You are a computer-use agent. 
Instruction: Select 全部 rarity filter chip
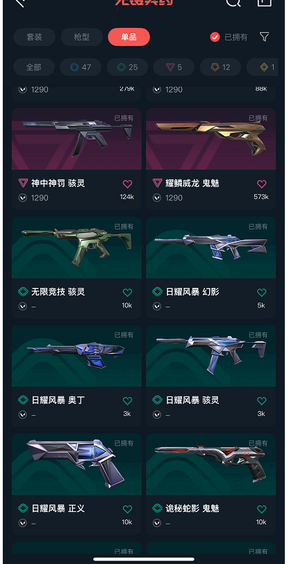tap(34, 67)
